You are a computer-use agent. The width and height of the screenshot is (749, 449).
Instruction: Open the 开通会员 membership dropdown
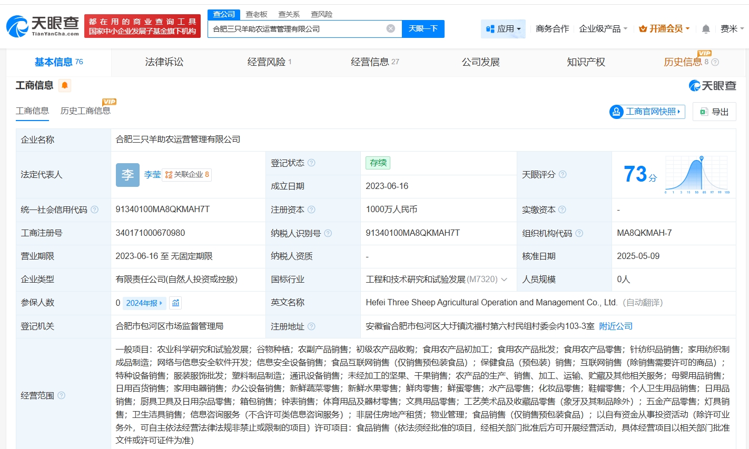664,29
